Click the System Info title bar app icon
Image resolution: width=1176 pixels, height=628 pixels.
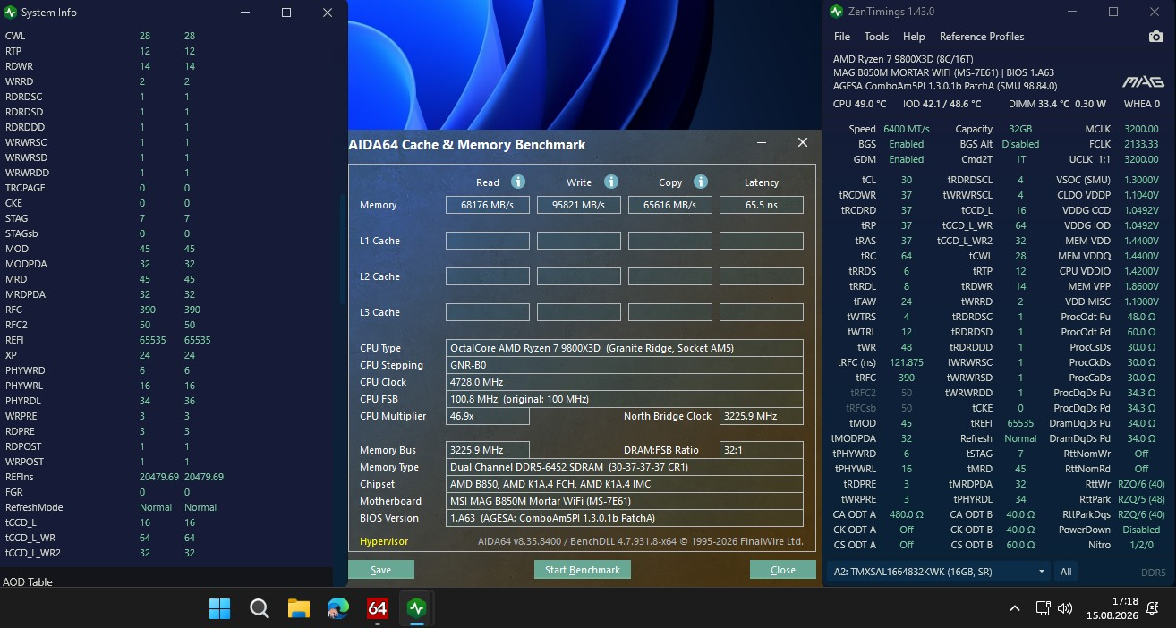pos(12,13)
